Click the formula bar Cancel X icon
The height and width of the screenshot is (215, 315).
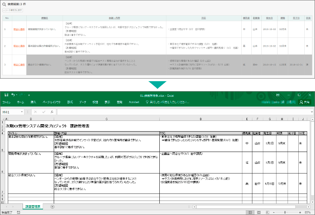(x=35, y=112)
